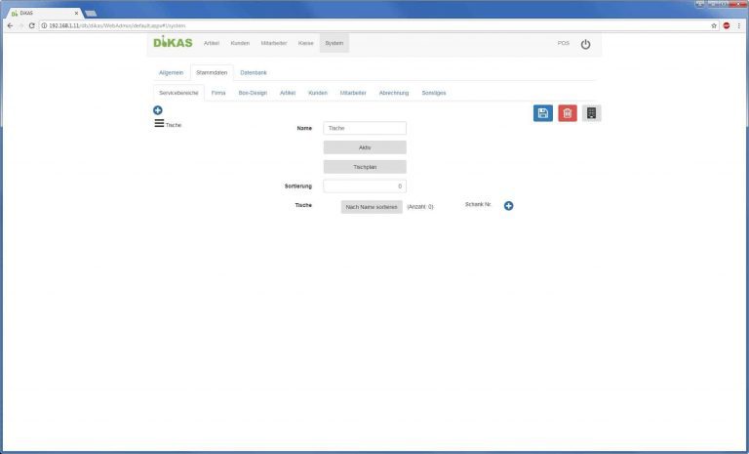
Task: Click the power logout icon
Action: 585,44
